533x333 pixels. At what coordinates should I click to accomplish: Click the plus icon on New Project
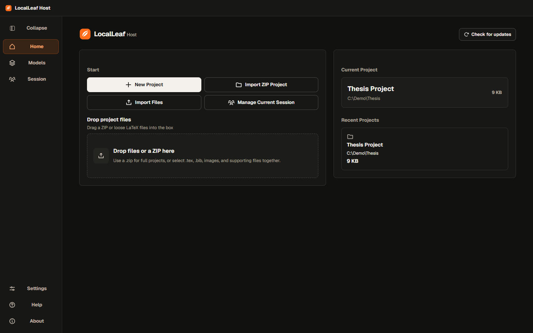pyautogui.click(x=128, y=85)
